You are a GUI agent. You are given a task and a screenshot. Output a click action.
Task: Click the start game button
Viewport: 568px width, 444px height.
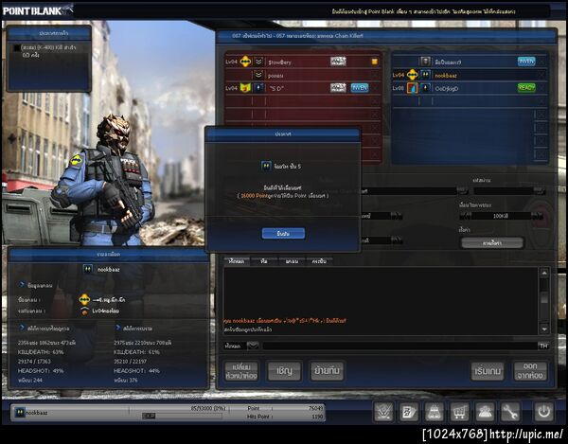(x=488, y=371)
